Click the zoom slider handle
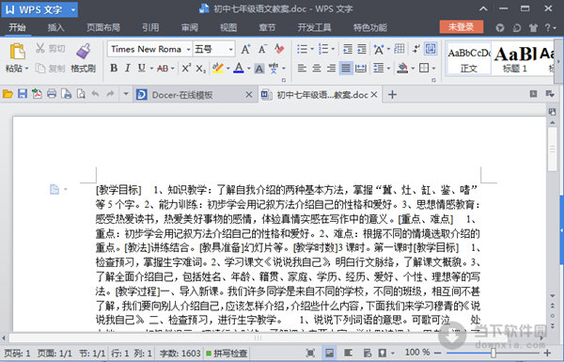Viewport: 564px width, 362px height. (x=493, y=353)
